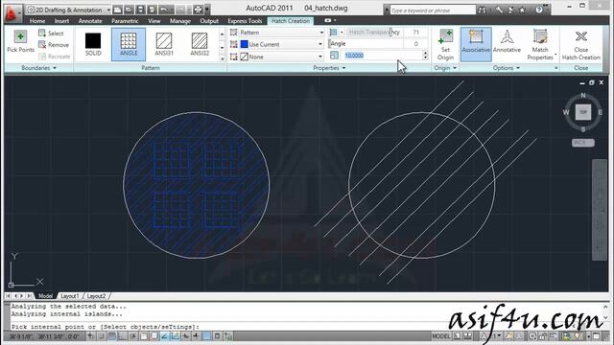The image size is (614, 345).
Task: Open the 2D Drafting & Annotation workspace dropdown
Action: click(68, 10)
